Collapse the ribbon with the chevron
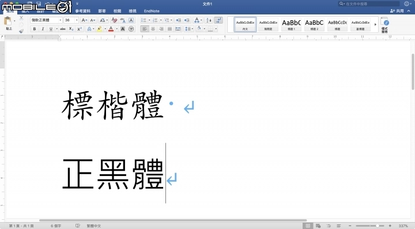Viewport: 415px width, 229px height. (409, 11)
